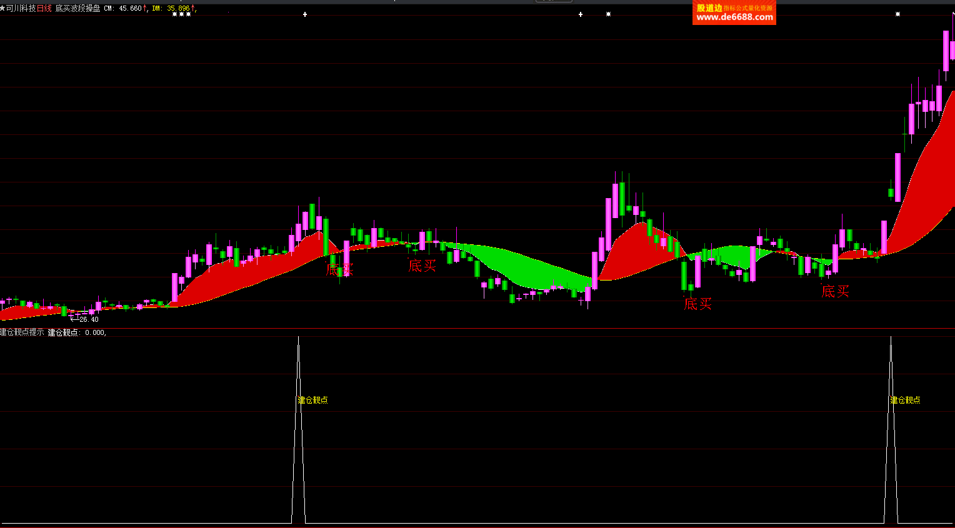Click the last 底买 signal before the rally
The width and height of the screenshot is (955, 528).
(835, 291)
